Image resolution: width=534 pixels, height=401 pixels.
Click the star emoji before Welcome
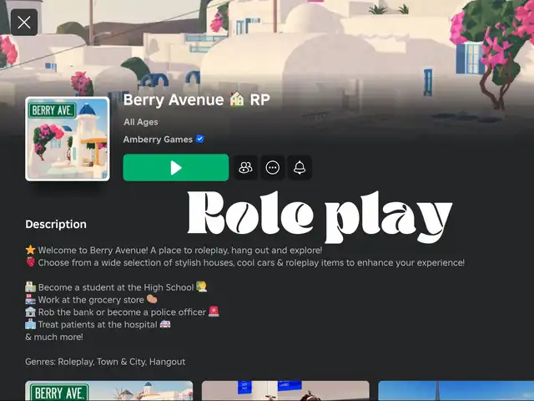[x=30, y=250]
